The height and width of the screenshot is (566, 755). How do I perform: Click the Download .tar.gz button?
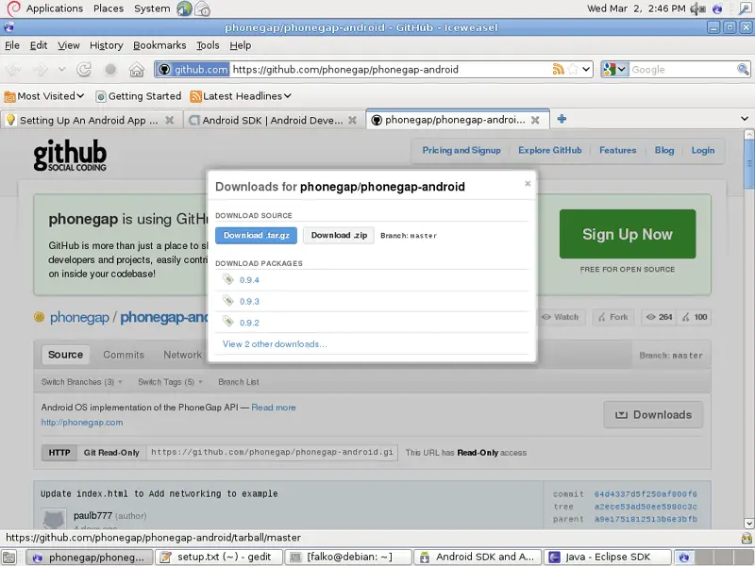tap(256, 235)
